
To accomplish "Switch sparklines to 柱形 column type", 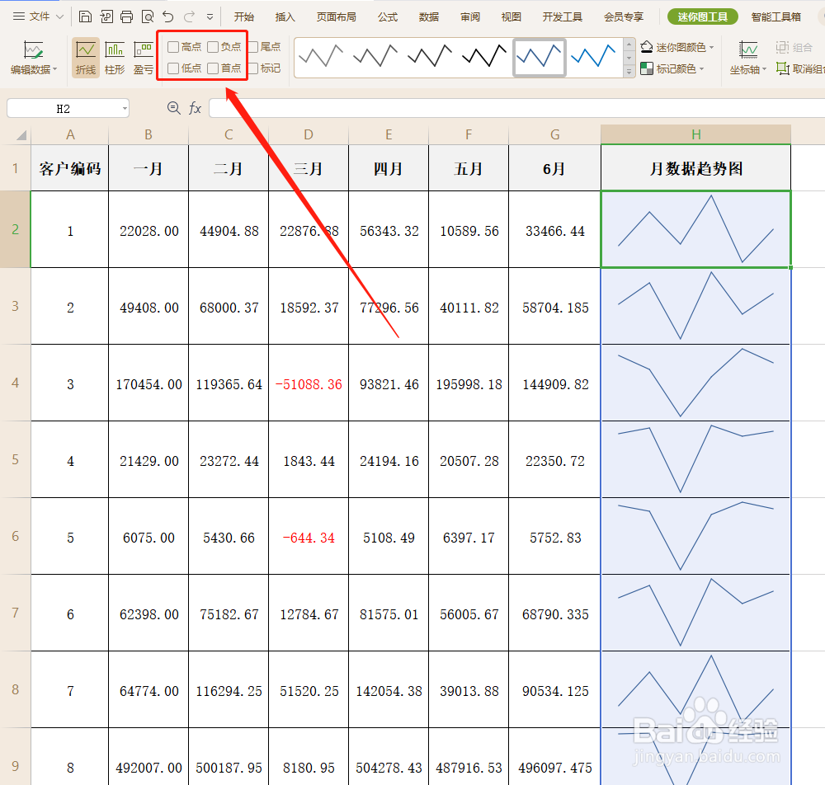I will point(113,57).
